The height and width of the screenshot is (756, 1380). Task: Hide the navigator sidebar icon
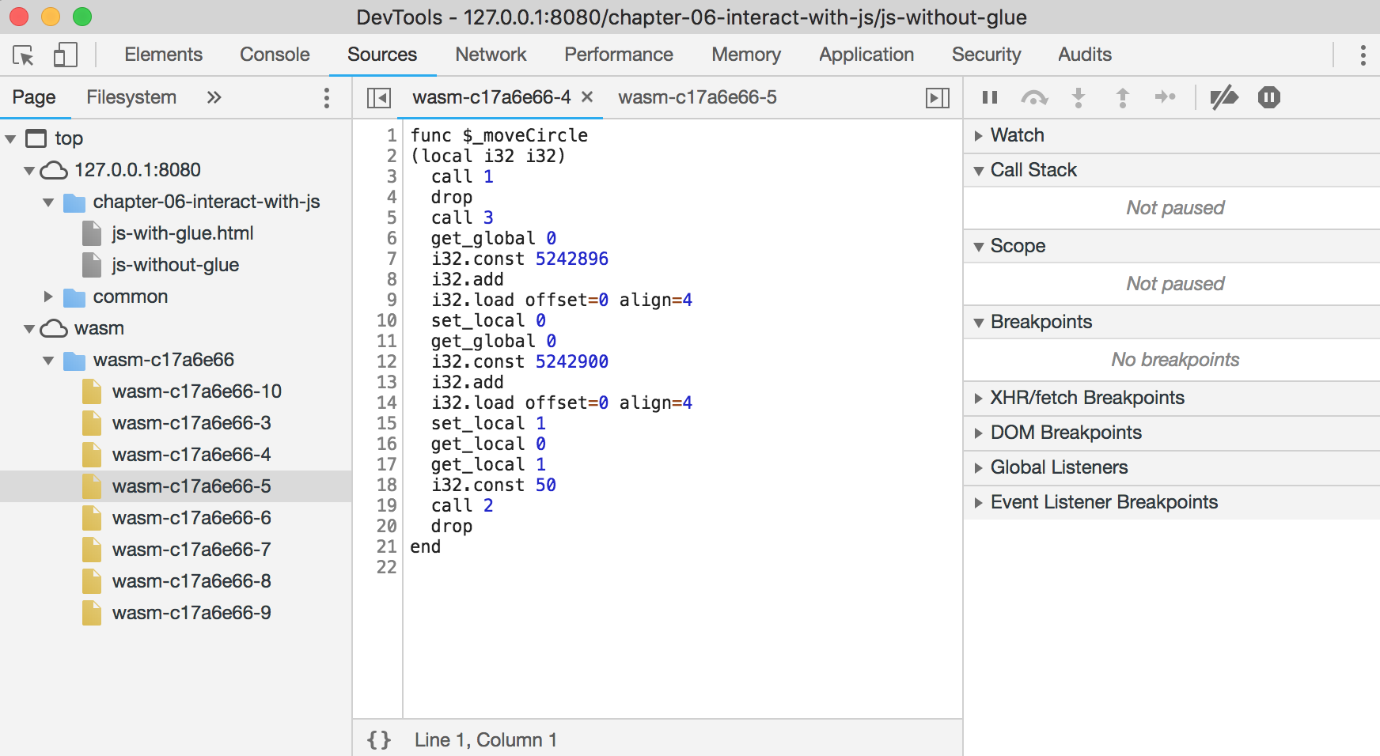pos(379,97)
